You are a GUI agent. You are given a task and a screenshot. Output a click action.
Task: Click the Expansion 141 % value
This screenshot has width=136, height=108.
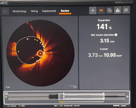pyautogui.click(x=104, y=27)
